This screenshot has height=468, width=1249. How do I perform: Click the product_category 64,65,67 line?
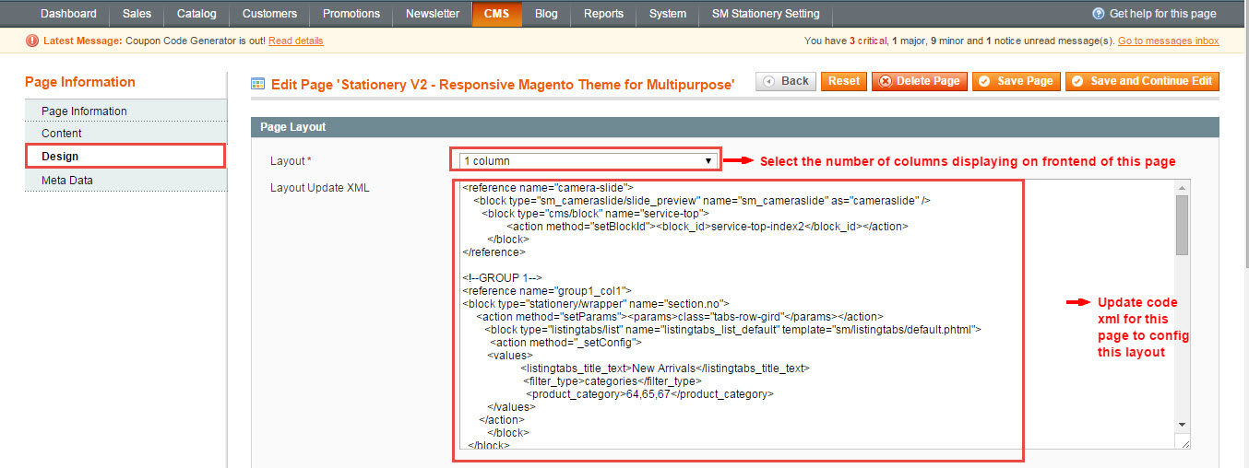point(649,393)
